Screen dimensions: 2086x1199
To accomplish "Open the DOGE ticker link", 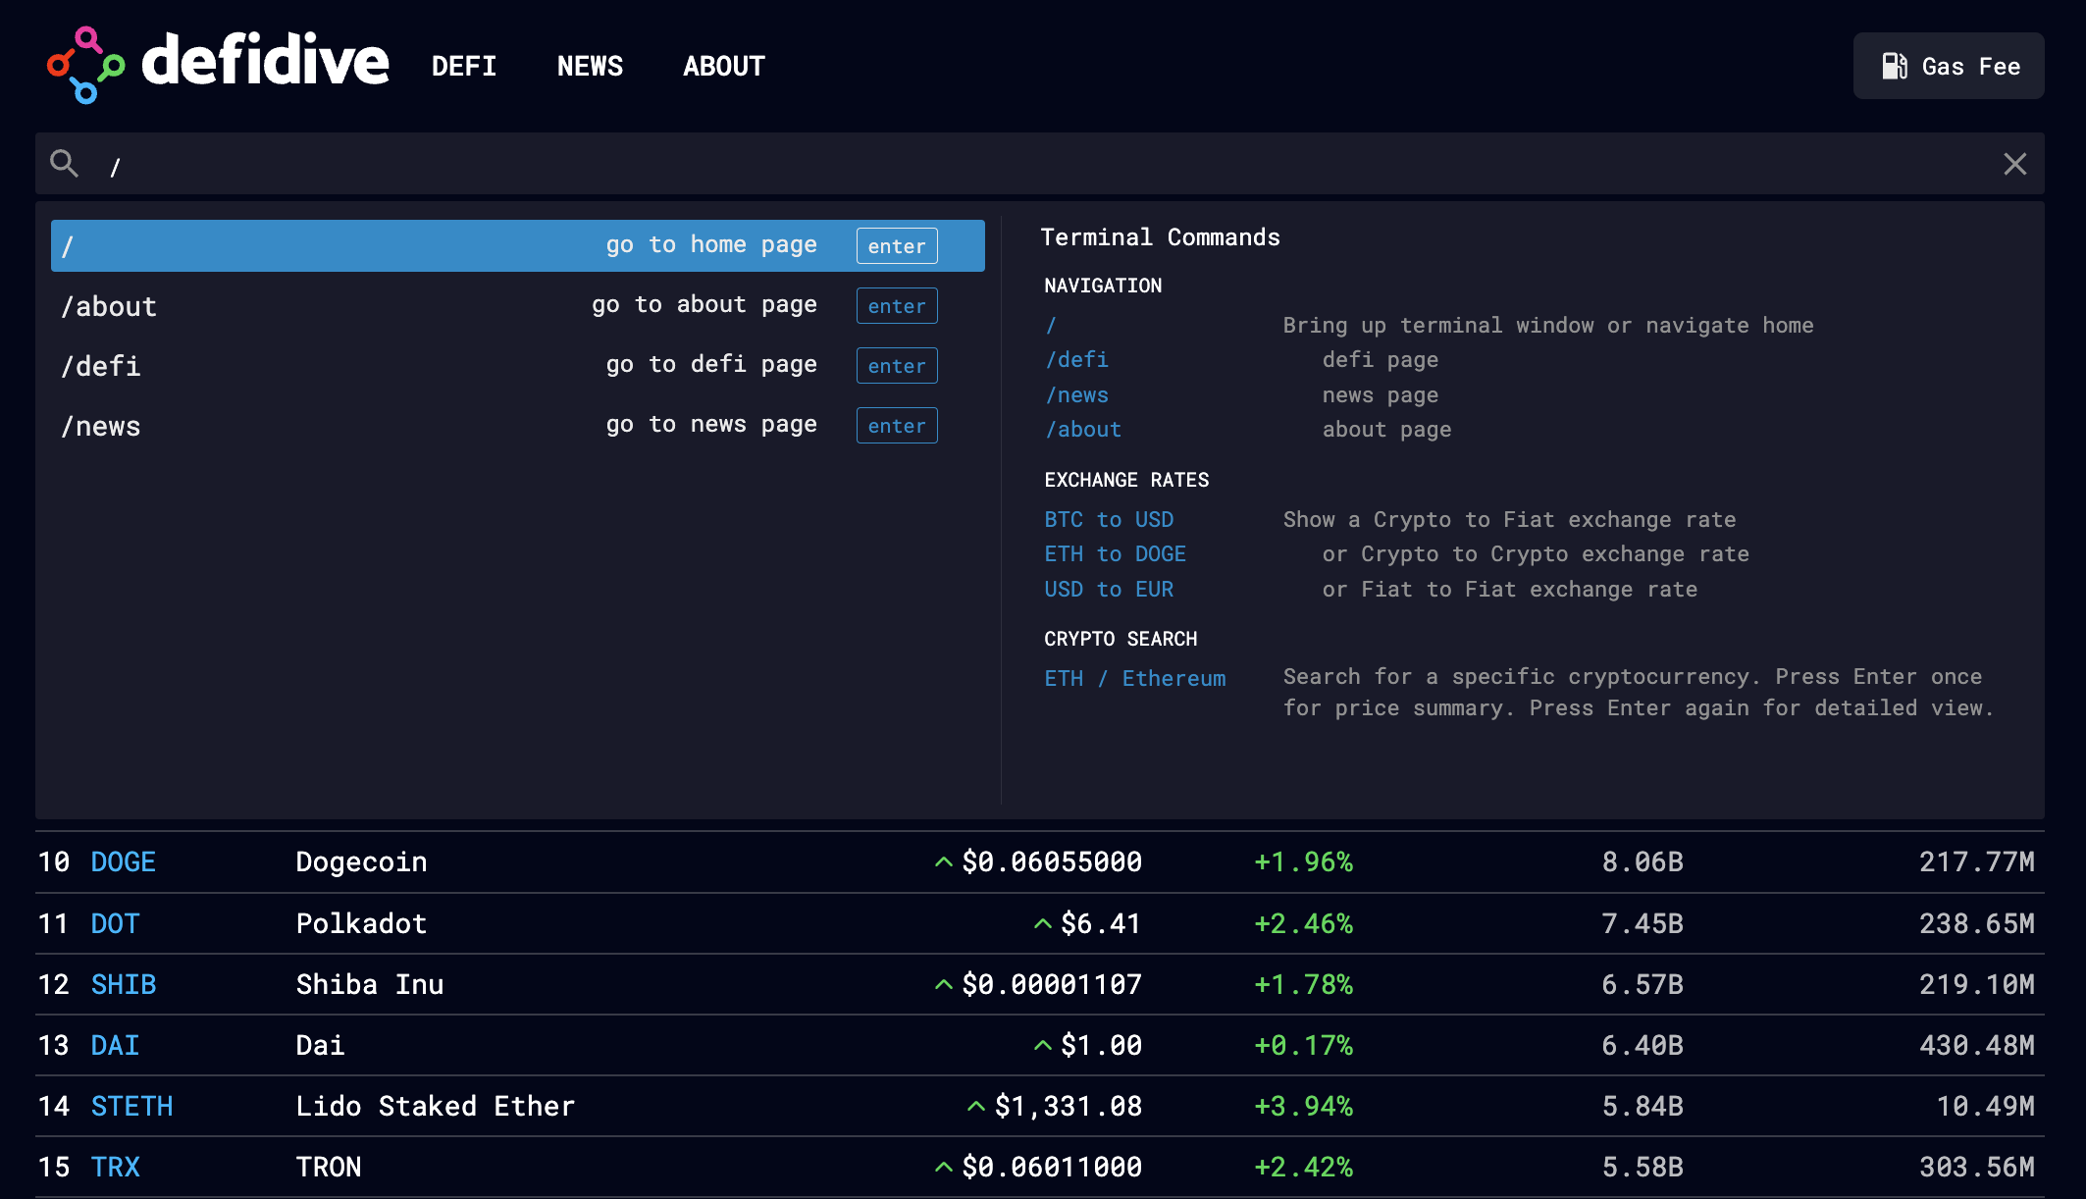I will pyautogui.click(x=124, y=861).
